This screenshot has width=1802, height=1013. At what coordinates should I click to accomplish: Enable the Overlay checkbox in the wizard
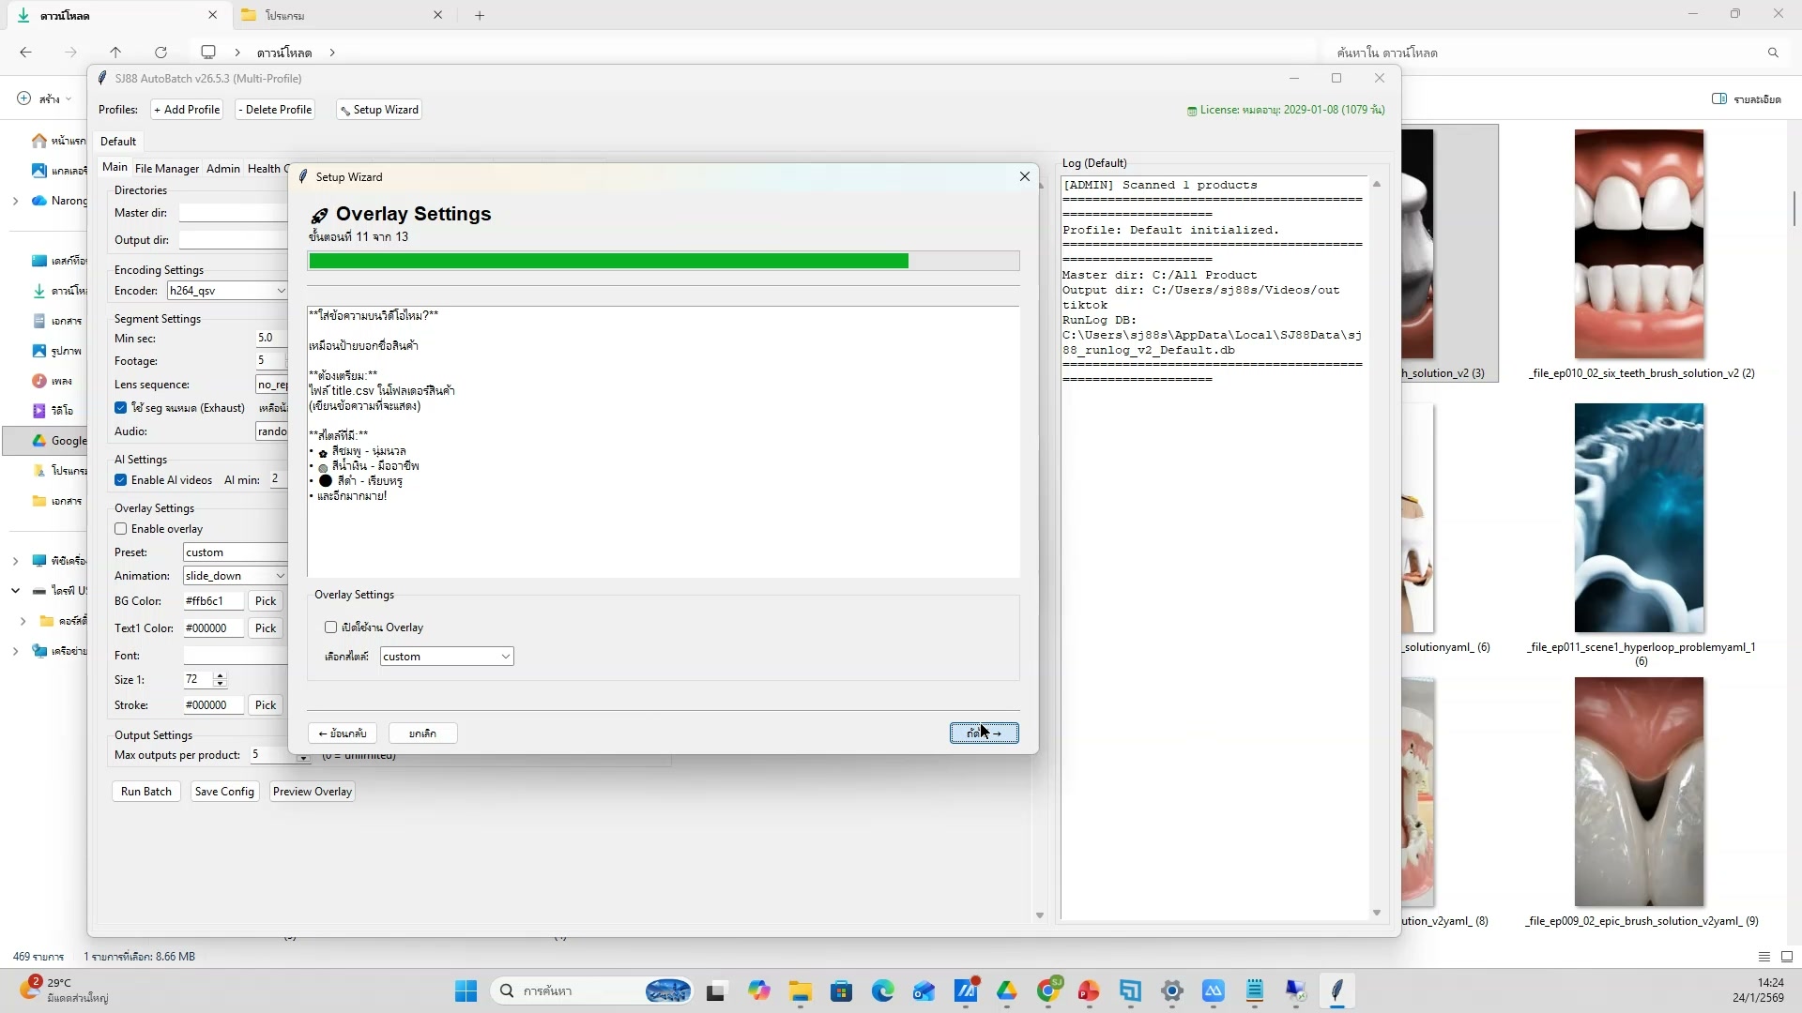click(330, 627)
